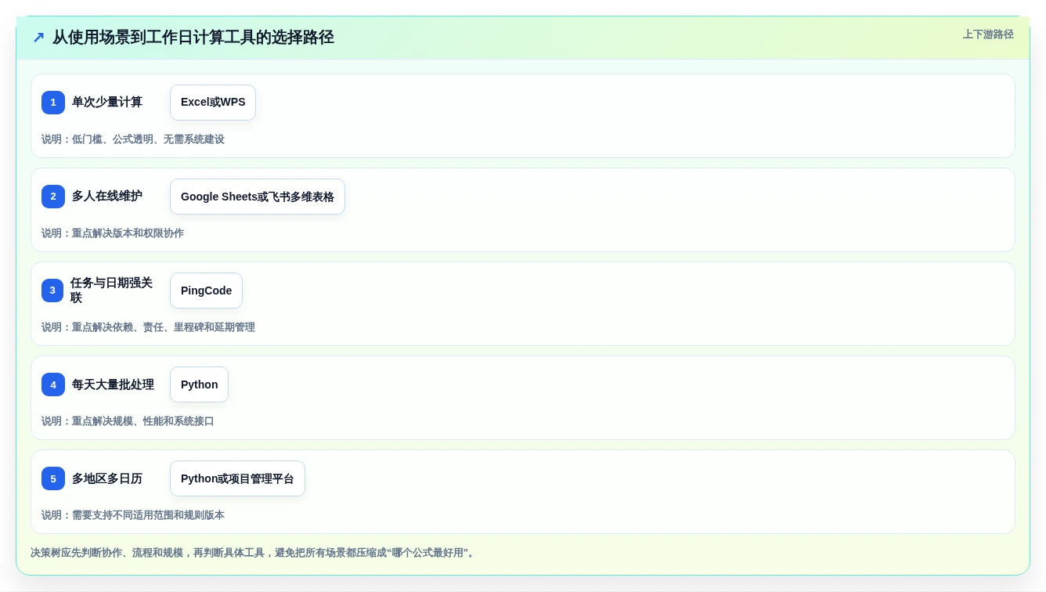The width and height of the screenshot is (1046, 592).
Task: Click the step 4 number badge
Action: 53,384
